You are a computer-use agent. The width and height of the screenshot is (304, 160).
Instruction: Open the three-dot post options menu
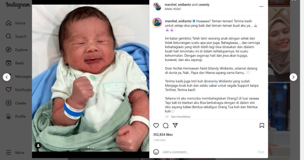261,7
